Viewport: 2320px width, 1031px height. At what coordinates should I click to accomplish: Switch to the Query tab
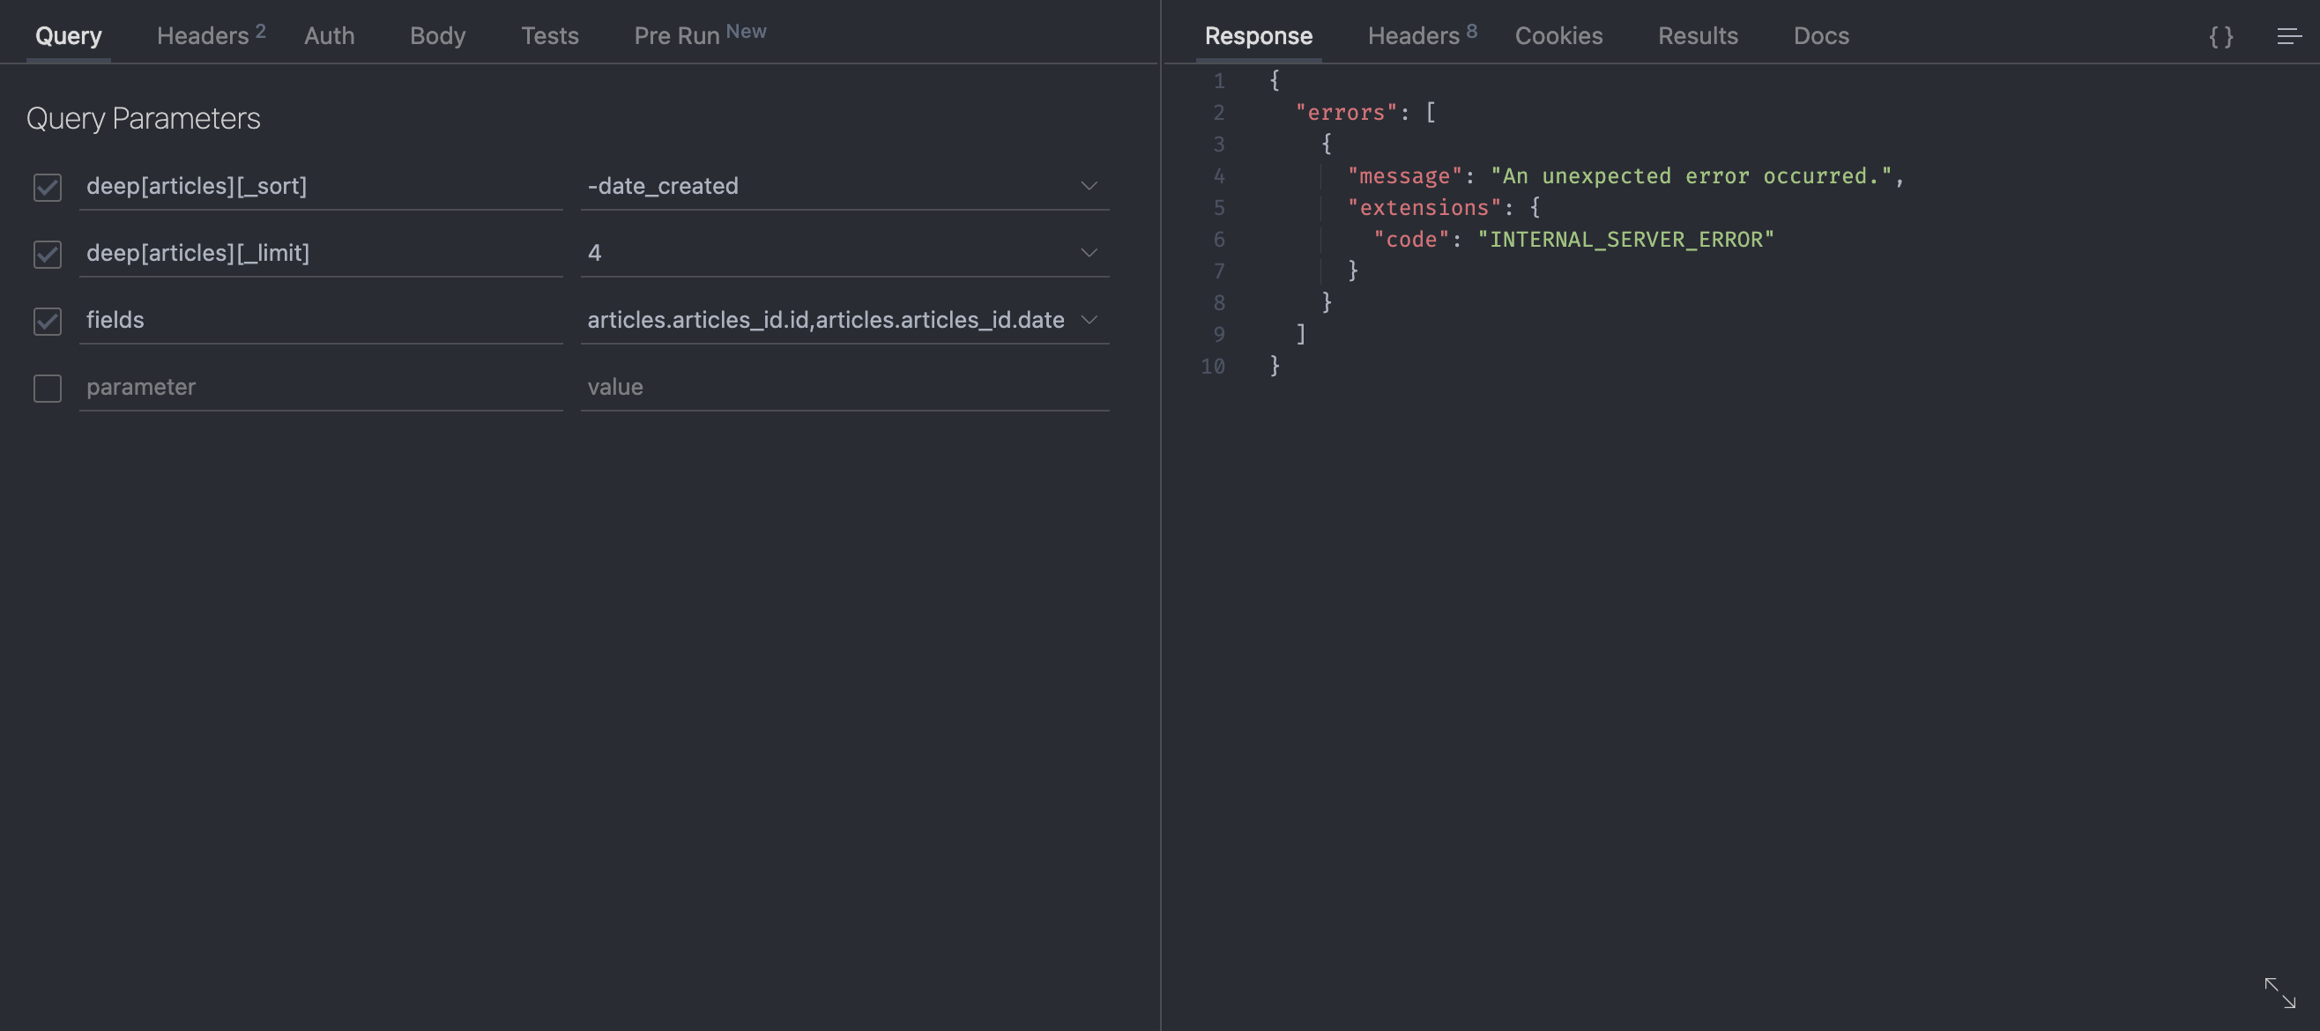coord(69,35)
